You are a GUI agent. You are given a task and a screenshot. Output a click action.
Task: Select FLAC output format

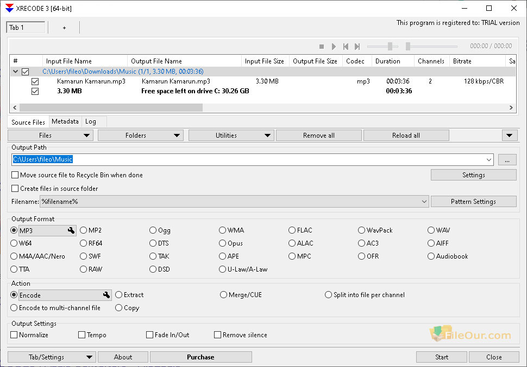292,230
